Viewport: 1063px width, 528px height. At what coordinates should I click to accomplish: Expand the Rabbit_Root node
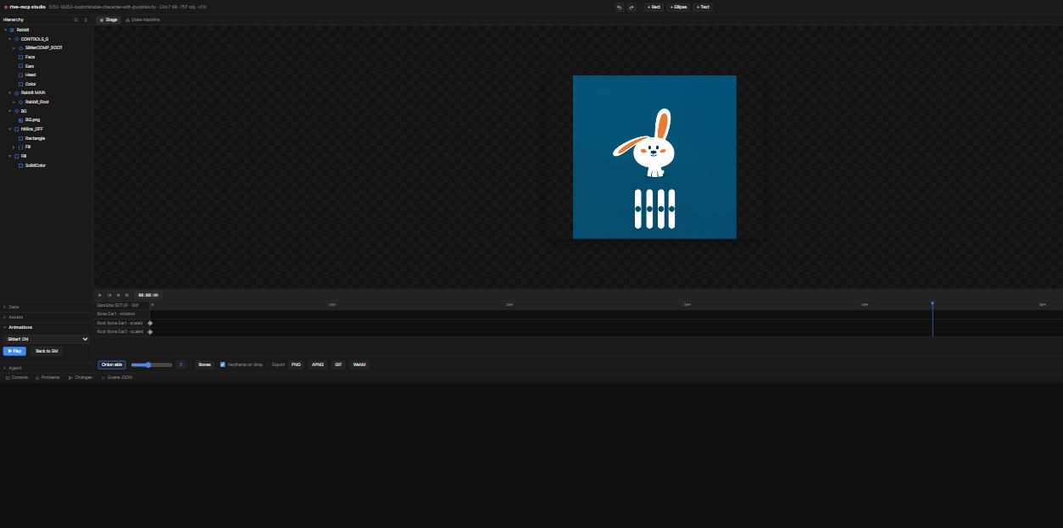pyautogui.click(x=14, y=102)
